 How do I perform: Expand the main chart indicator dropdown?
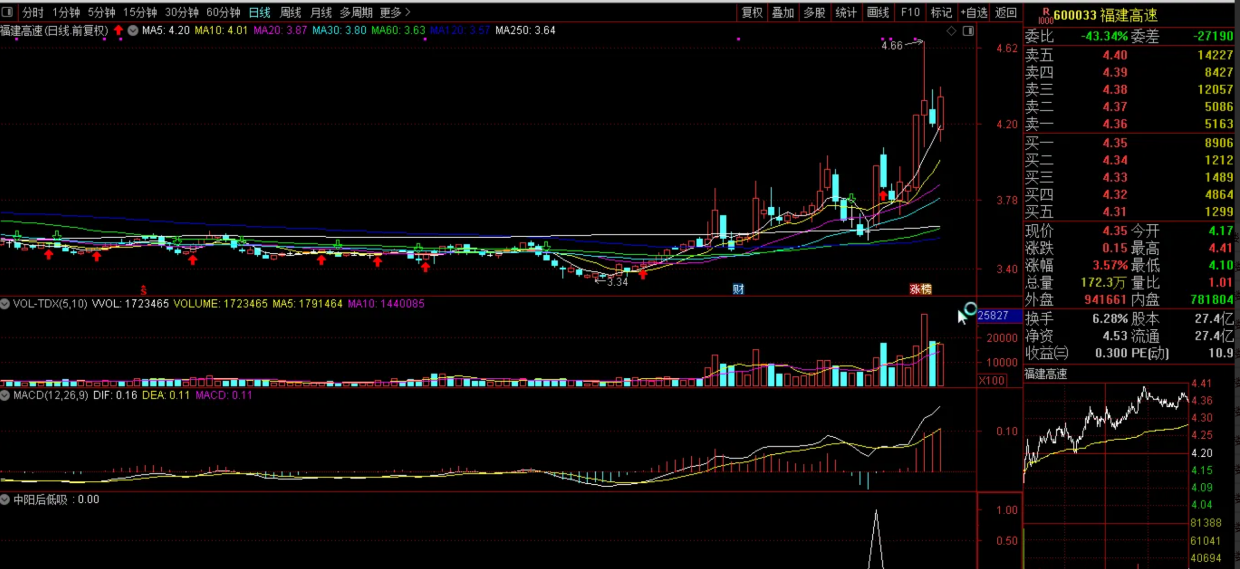(133, 31)
